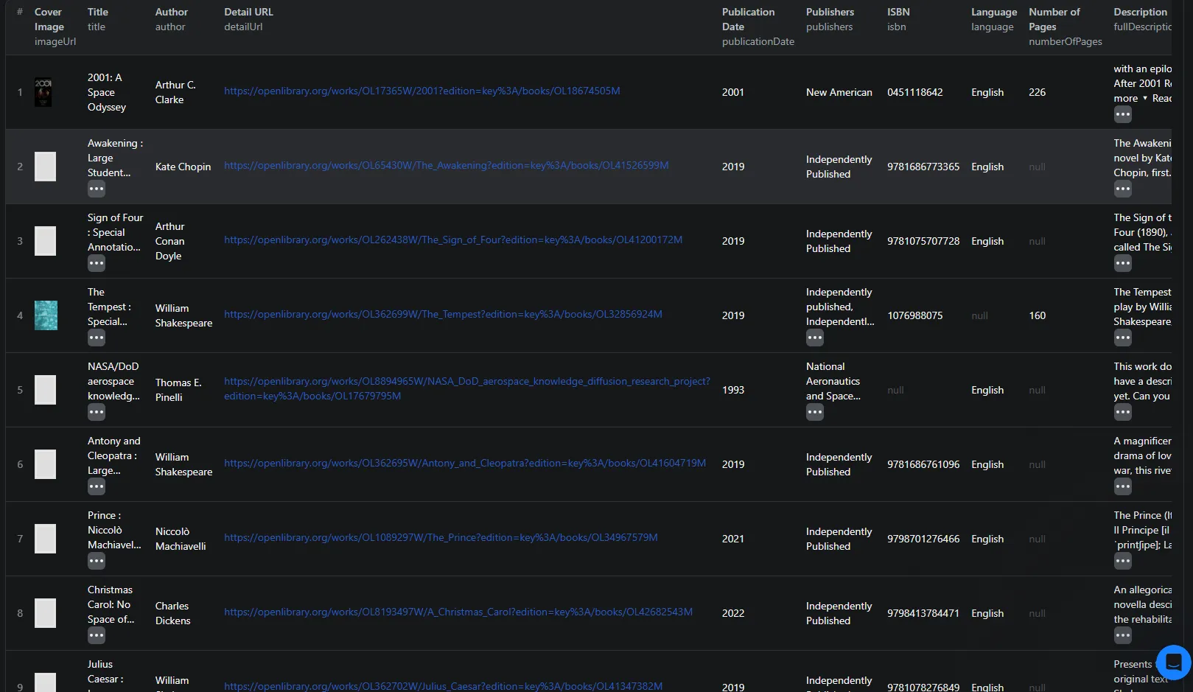
Task: Click The Tempest teal cover thumbnail
Action: (46, 315)
